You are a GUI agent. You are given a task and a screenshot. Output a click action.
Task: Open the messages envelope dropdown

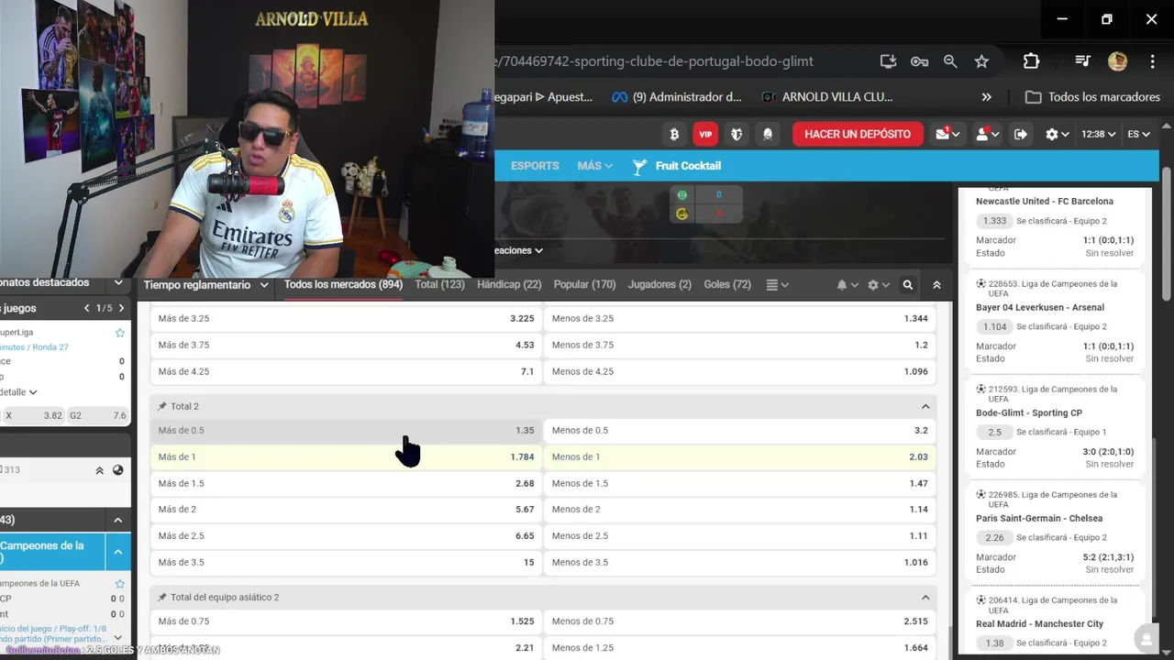(x=947, y=134)
